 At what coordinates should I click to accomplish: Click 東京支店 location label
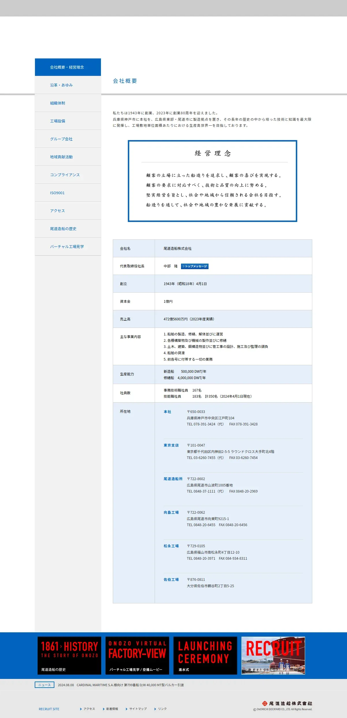[x=171, y=445]
